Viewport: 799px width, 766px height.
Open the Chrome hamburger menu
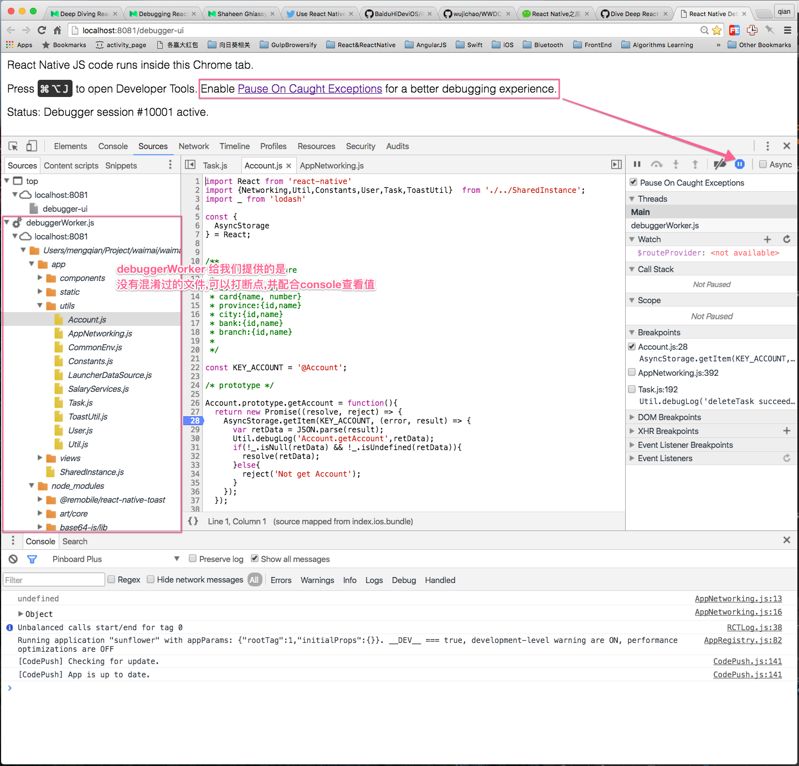(x=787, y=30)
